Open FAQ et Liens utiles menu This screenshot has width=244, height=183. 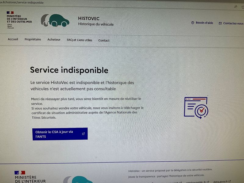click(79, 40)
